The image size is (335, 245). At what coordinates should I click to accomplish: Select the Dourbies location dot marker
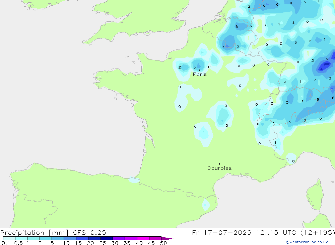[x=219, y=164]
